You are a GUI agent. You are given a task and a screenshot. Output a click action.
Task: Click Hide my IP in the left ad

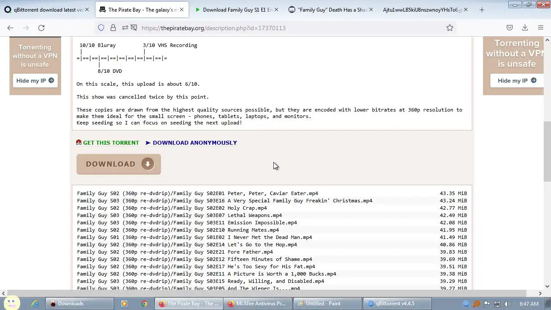pyautogui.click(x=35, y=81)
